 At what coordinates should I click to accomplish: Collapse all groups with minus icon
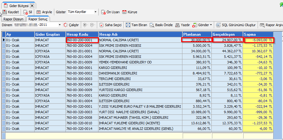coord(93,25)
